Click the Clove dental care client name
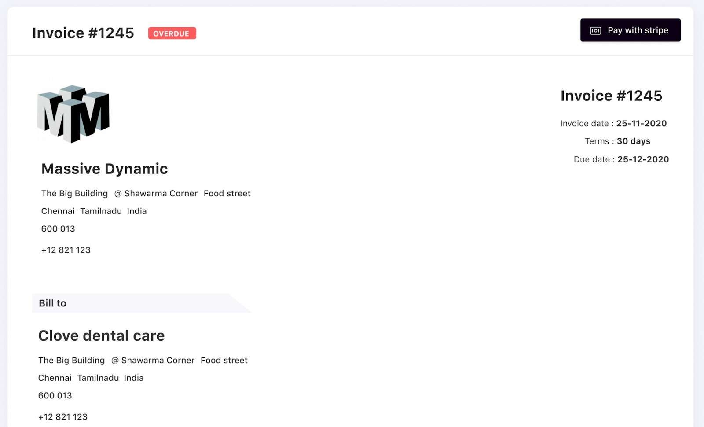 pyautogui.click(x=101, y=336)
